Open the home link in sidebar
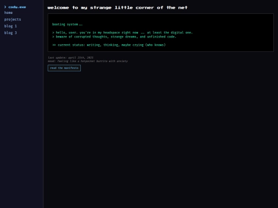 tap(8, 13)
